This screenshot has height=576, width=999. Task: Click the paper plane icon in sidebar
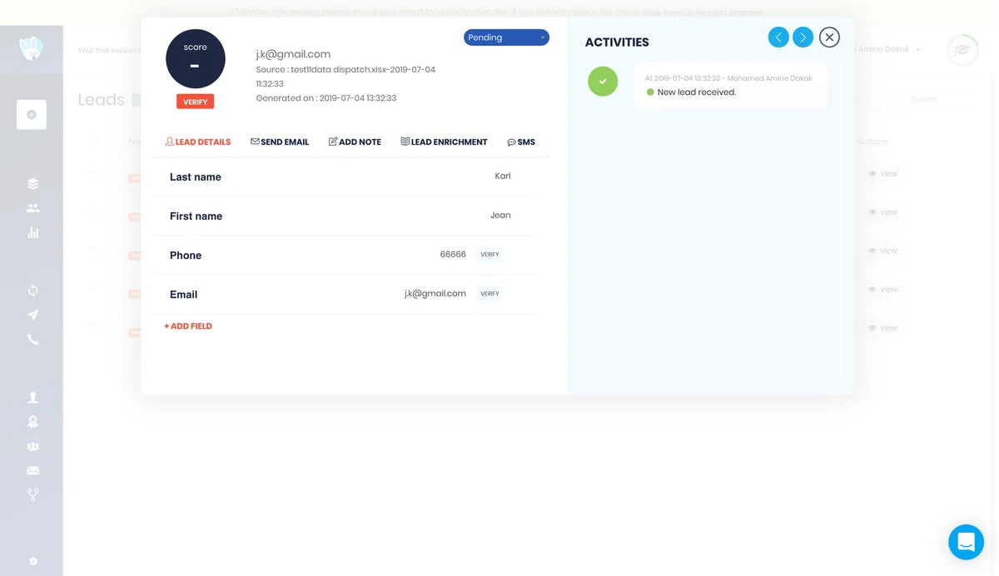click(x=32, y=315)
